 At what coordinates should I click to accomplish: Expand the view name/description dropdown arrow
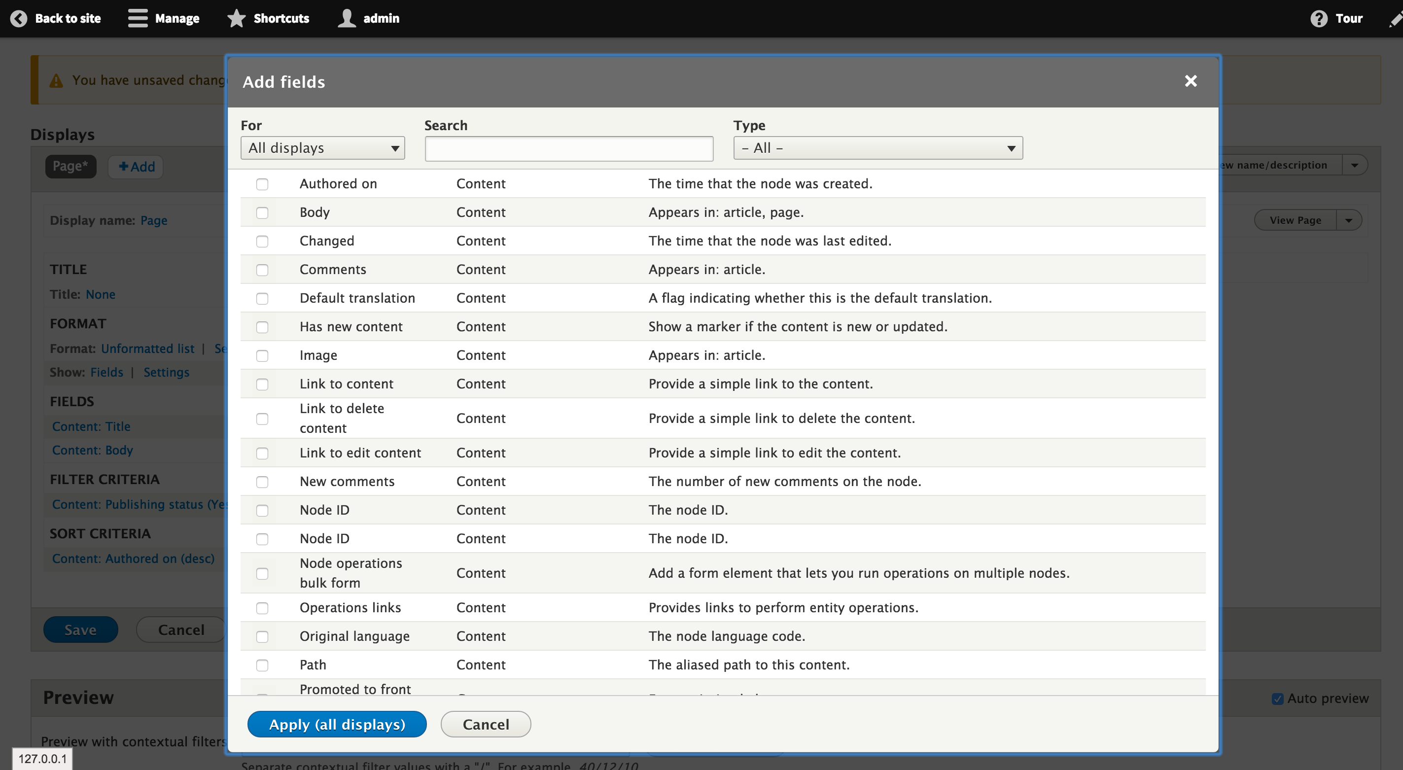[x=1355, y=165]
